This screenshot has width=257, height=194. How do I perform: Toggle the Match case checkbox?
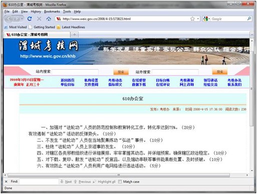[120, 181]
